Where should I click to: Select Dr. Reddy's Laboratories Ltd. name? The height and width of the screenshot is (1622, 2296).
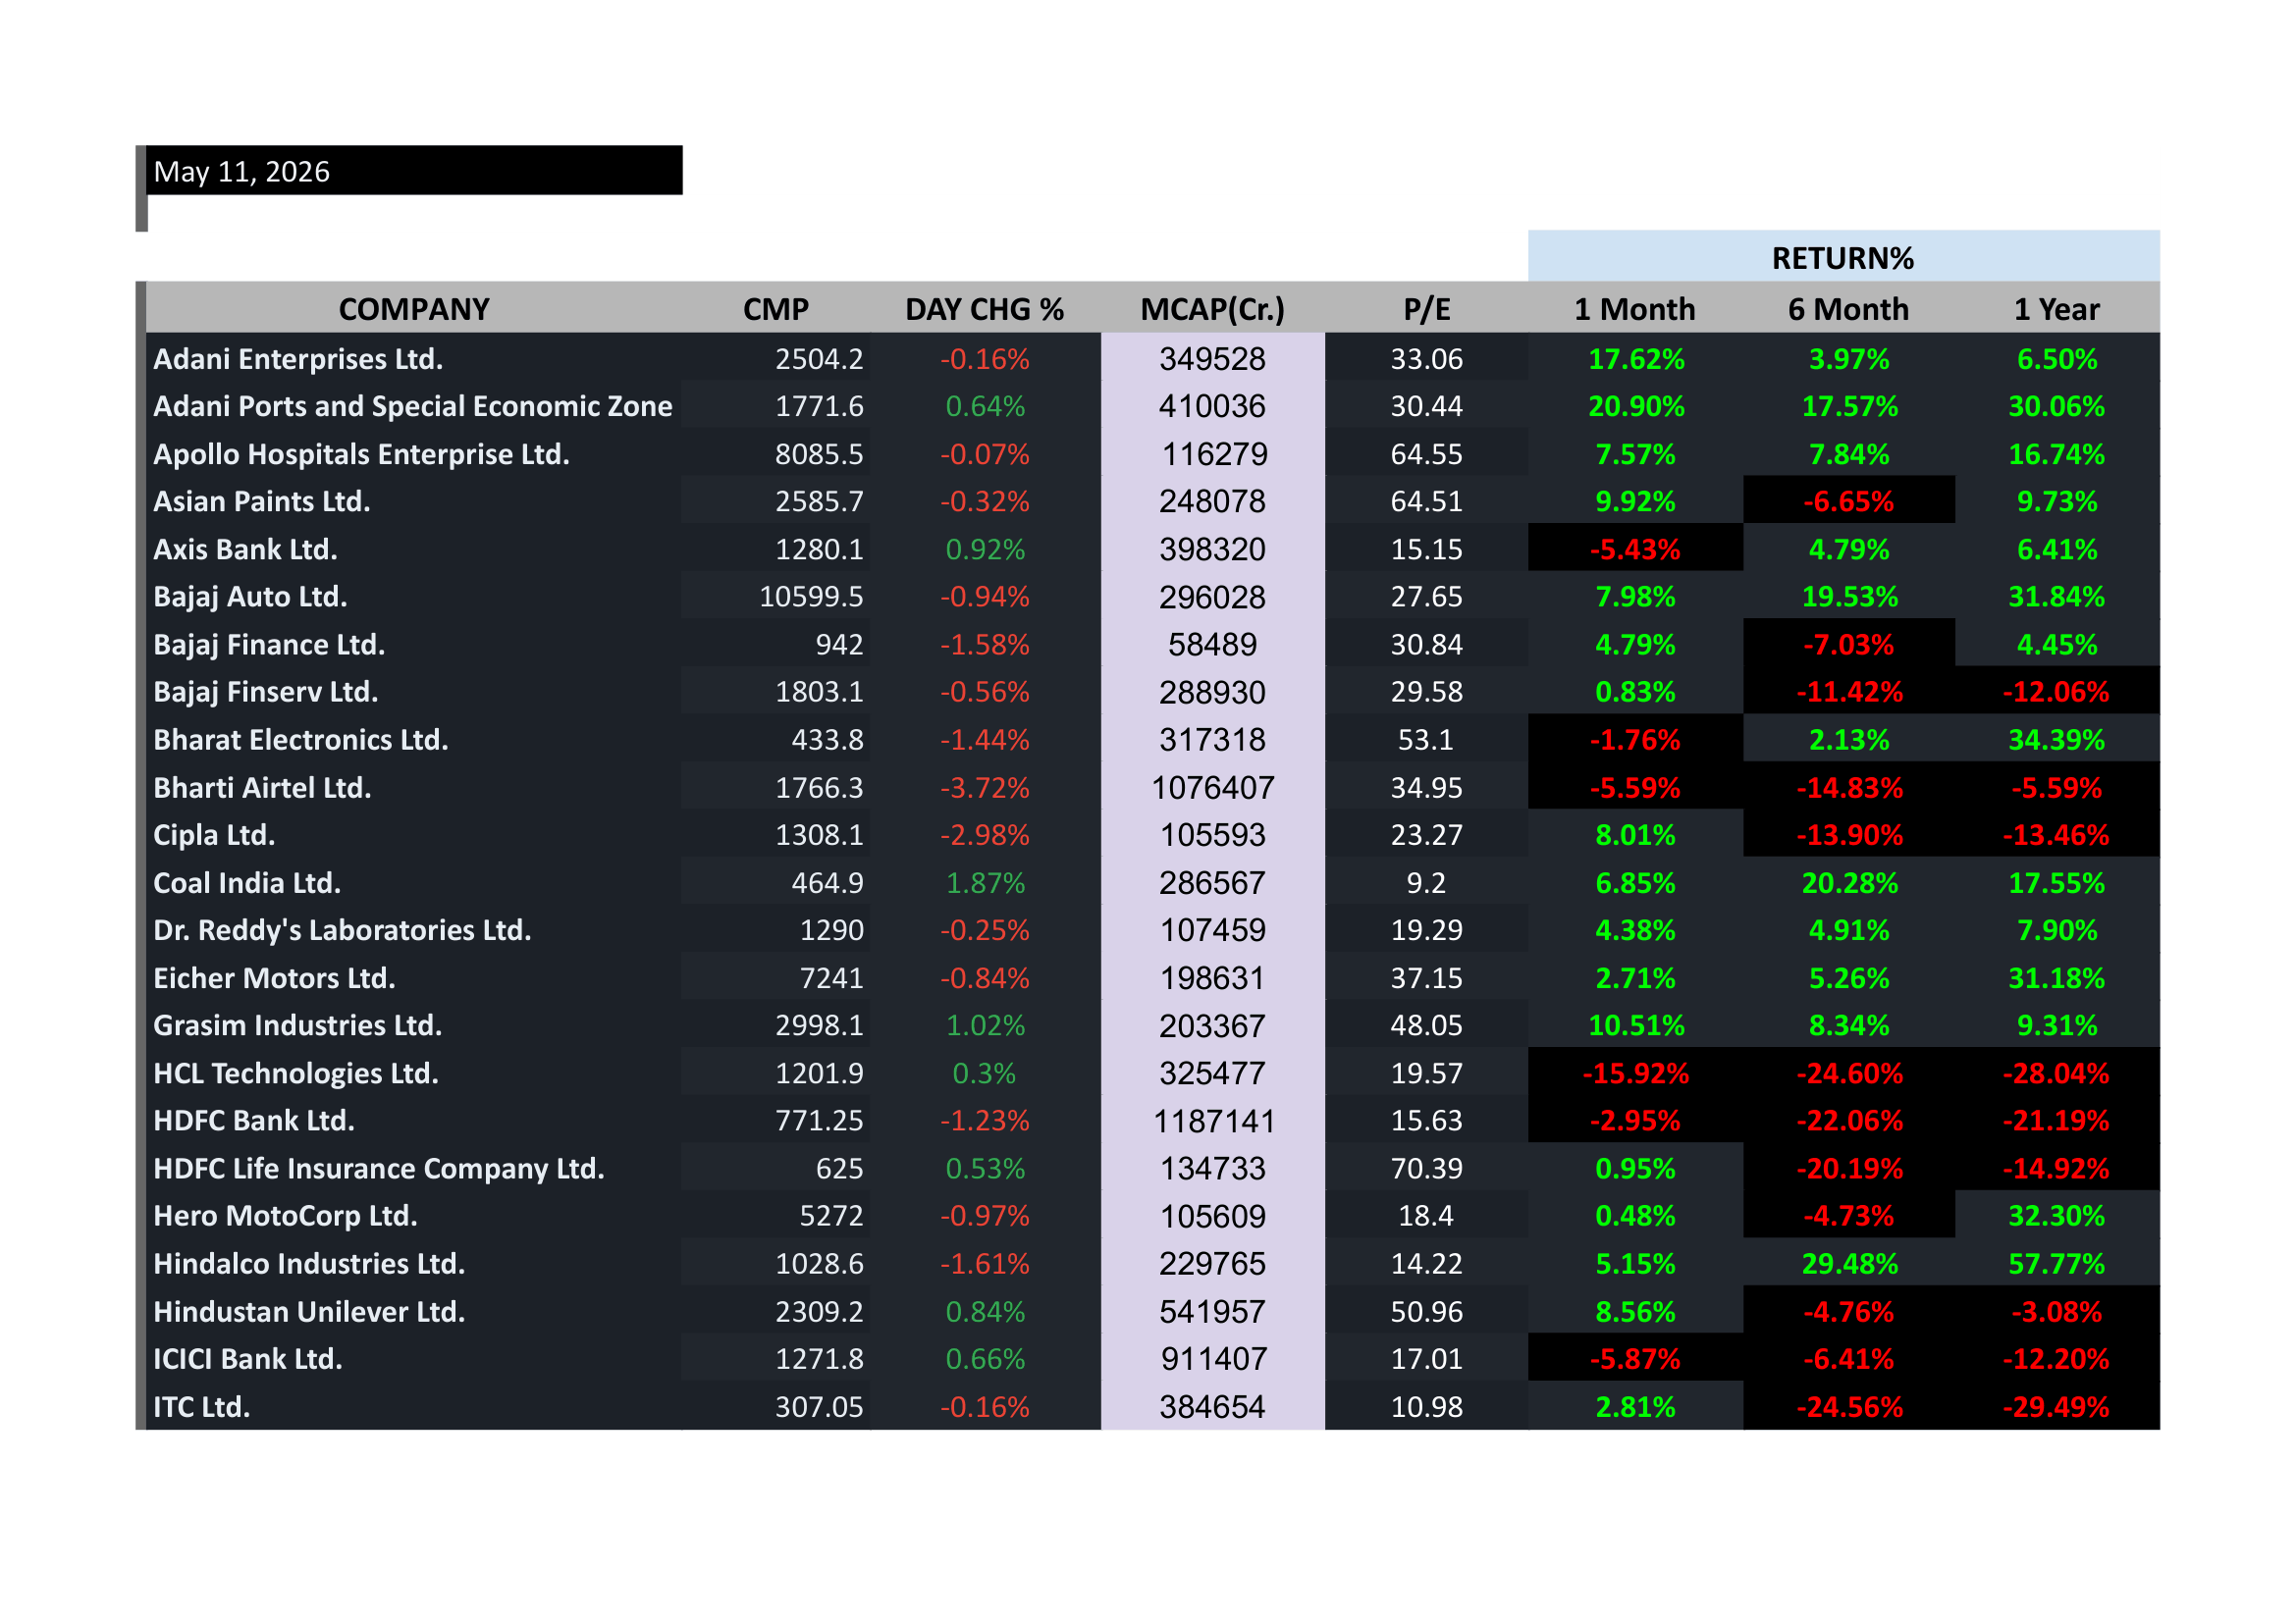(x=342, y=929)
